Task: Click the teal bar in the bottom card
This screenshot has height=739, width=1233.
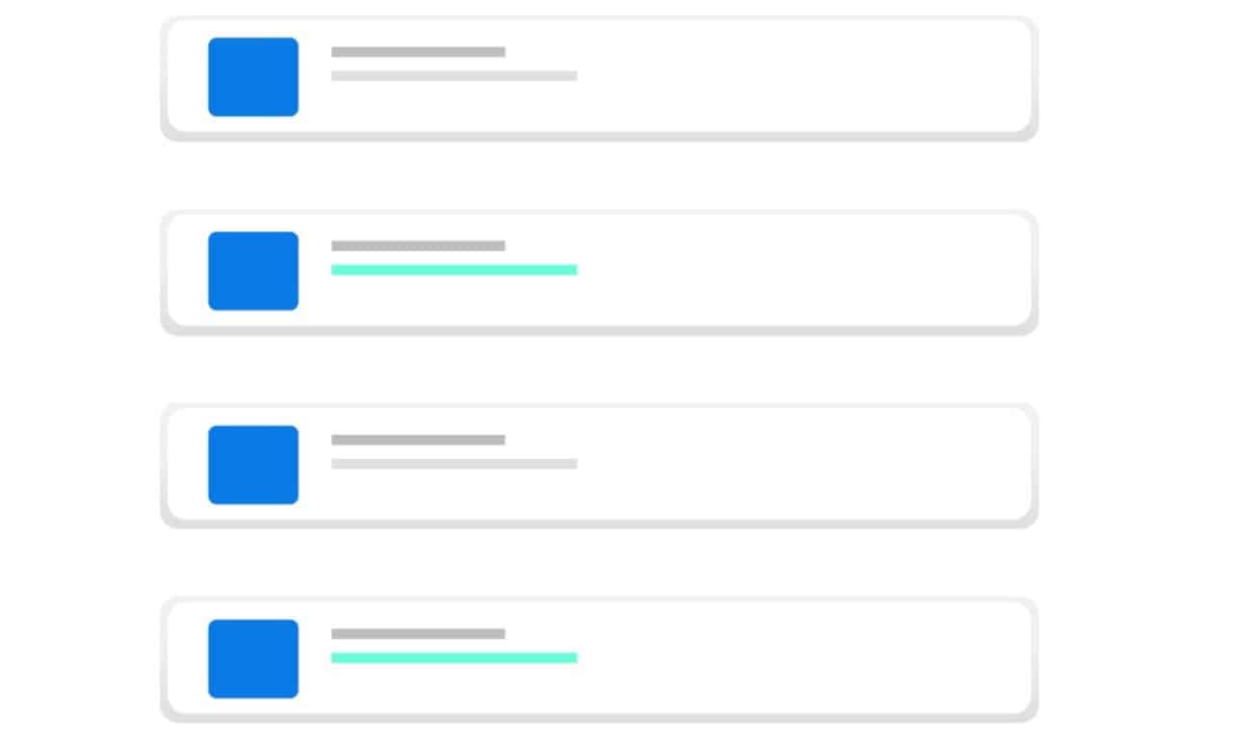Action: click(x=454, y=658)
